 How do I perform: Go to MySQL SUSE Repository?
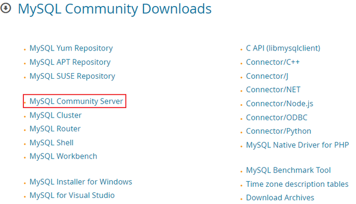coord(72,76)
